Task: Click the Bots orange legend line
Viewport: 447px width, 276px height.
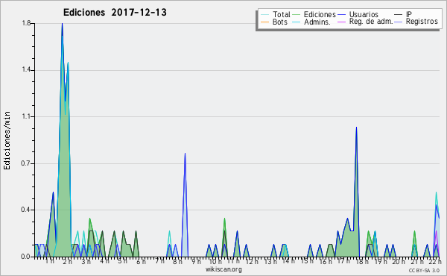Action: 264,22
